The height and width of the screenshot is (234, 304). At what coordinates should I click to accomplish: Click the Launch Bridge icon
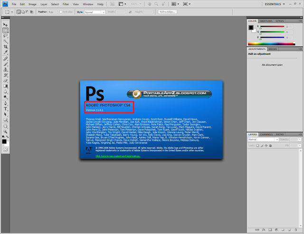(112, 4)
